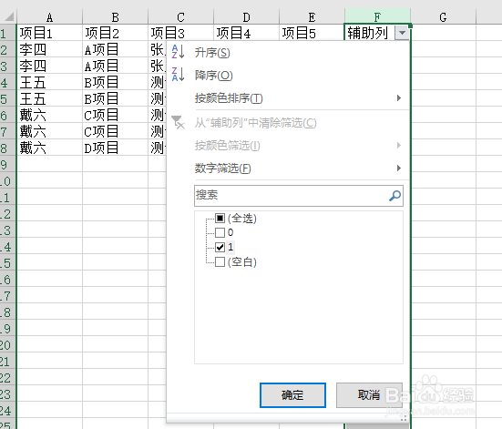Select column C header
This screenshot has height=429, width=502.
tap(181, 17)
